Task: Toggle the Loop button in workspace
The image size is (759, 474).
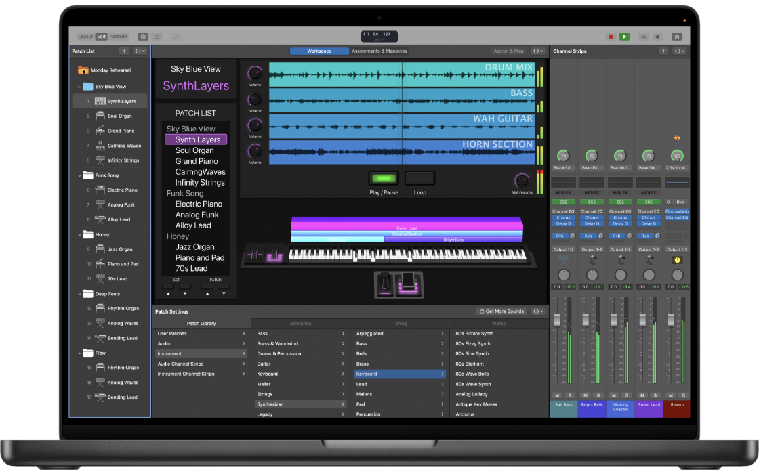Action: (419, 179)
